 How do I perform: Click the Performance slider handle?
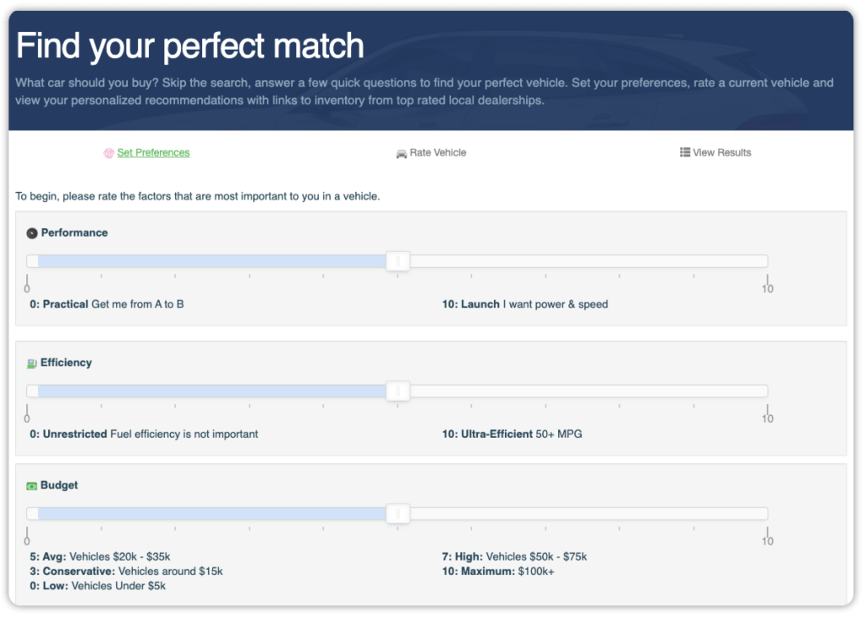coord(397,261)
